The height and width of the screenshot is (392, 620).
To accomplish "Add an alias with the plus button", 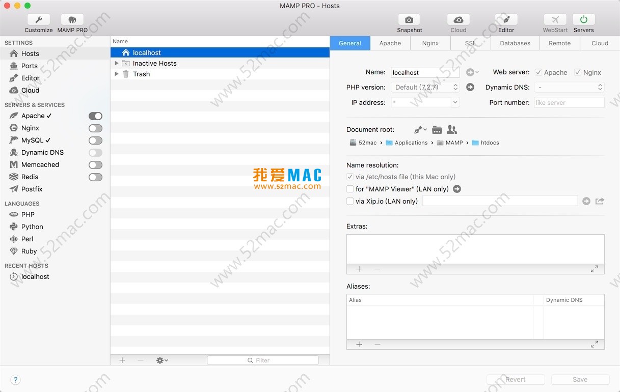I will [359, 344].
